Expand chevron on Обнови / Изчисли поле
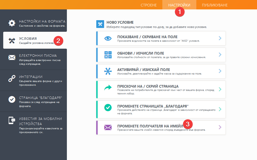257x160 pixels. tap(220, 55)
